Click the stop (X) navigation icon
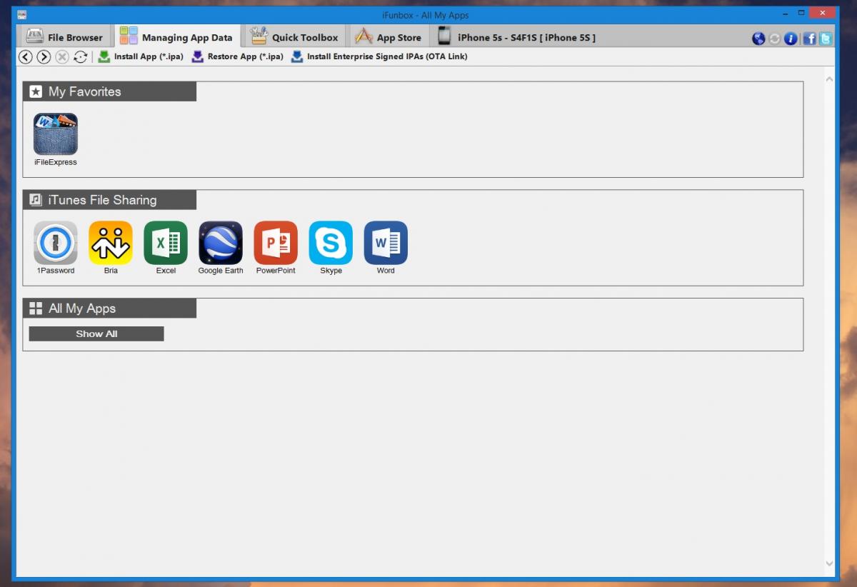 coord(62,57)
